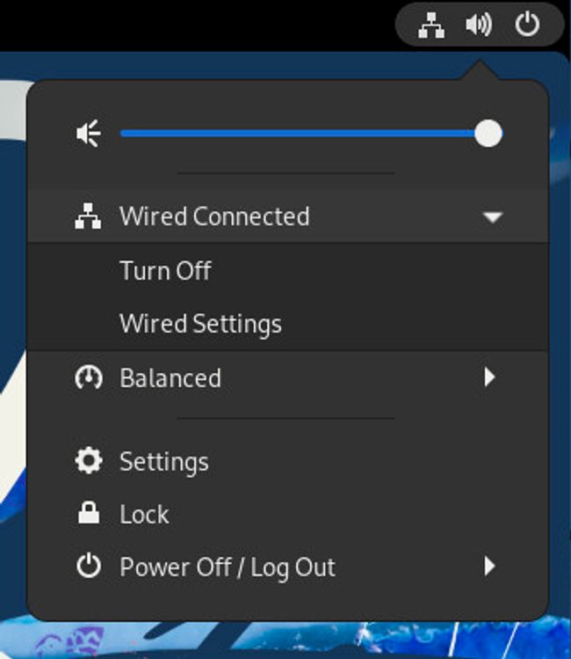The image size is (571, 659).
Task: Set volume to middle of slider track
Action: [304, 134]
